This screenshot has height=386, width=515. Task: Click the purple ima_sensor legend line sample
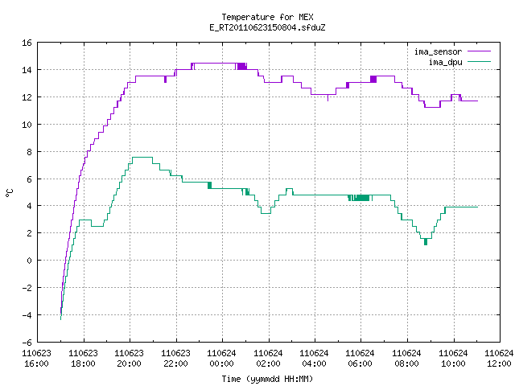480,51
